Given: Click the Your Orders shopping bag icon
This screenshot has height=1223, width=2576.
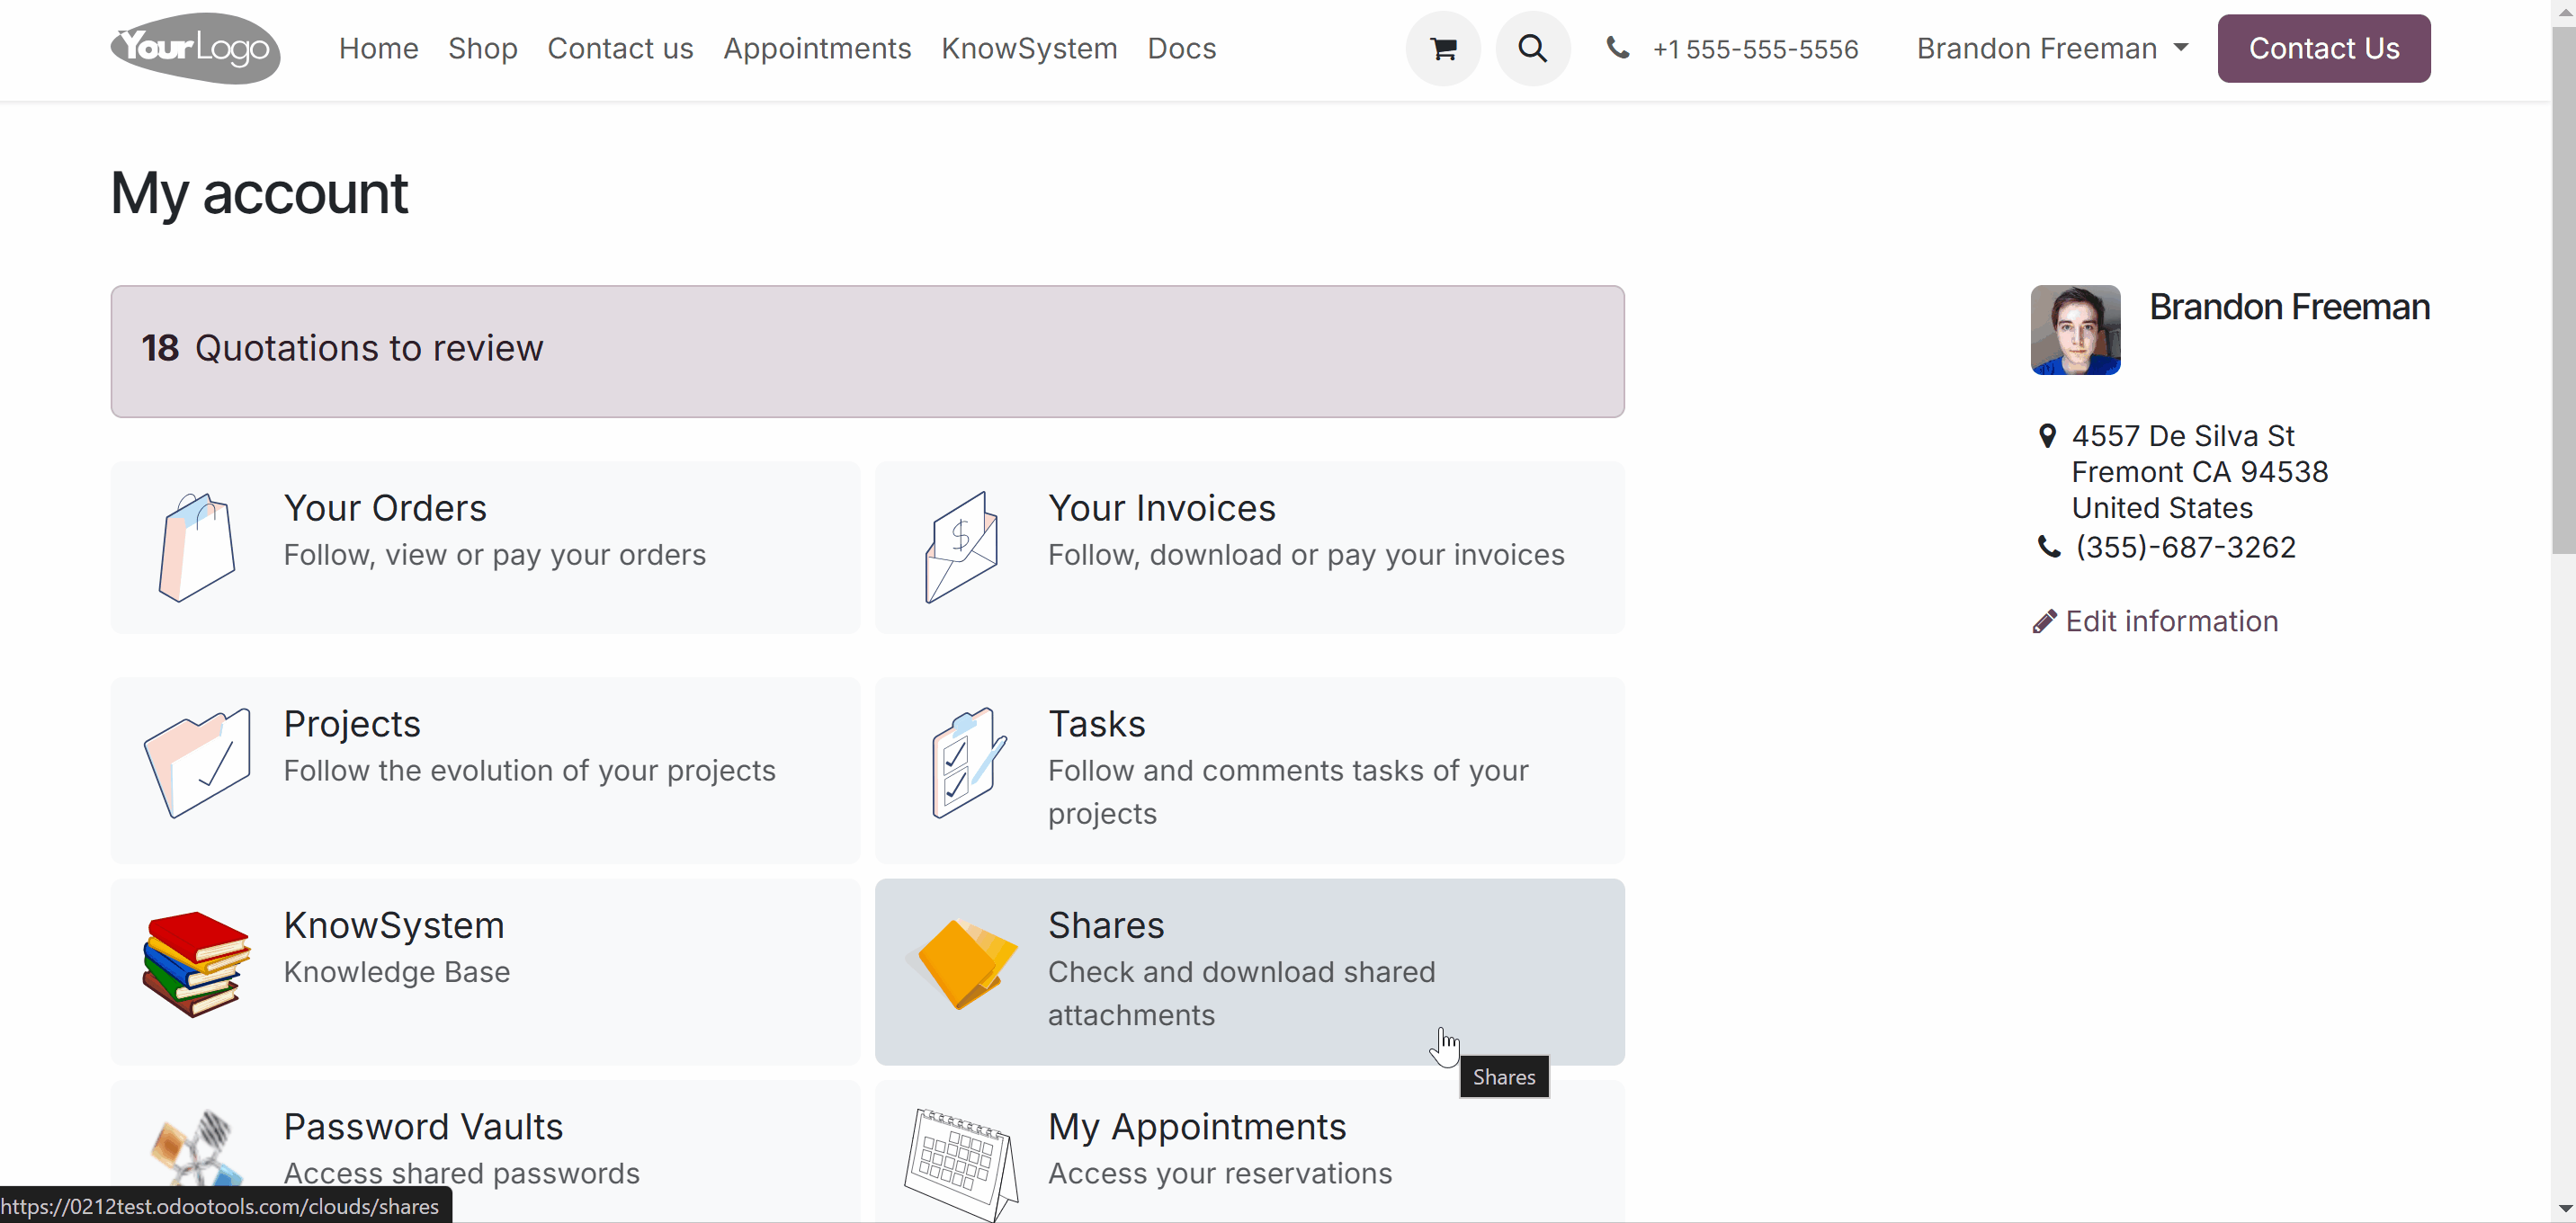Looking at the screenshot, I should click(197, 547).
